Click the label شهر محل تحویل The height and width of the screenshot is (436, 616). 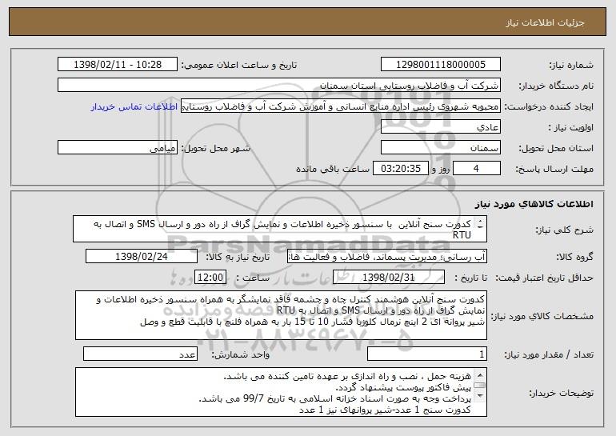coord(215,148)
